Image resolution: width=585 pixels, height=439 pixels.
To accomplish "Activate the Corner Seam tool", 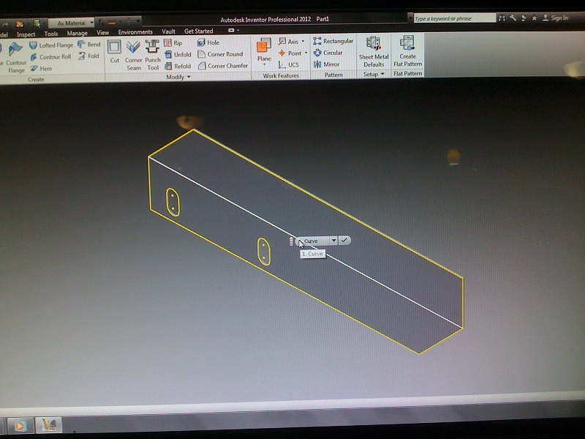I will (133, 56).
